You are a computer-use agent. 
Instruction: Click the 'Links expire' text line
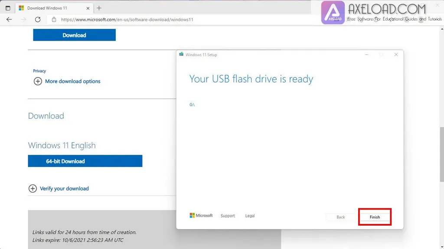[x=78, y=240]
